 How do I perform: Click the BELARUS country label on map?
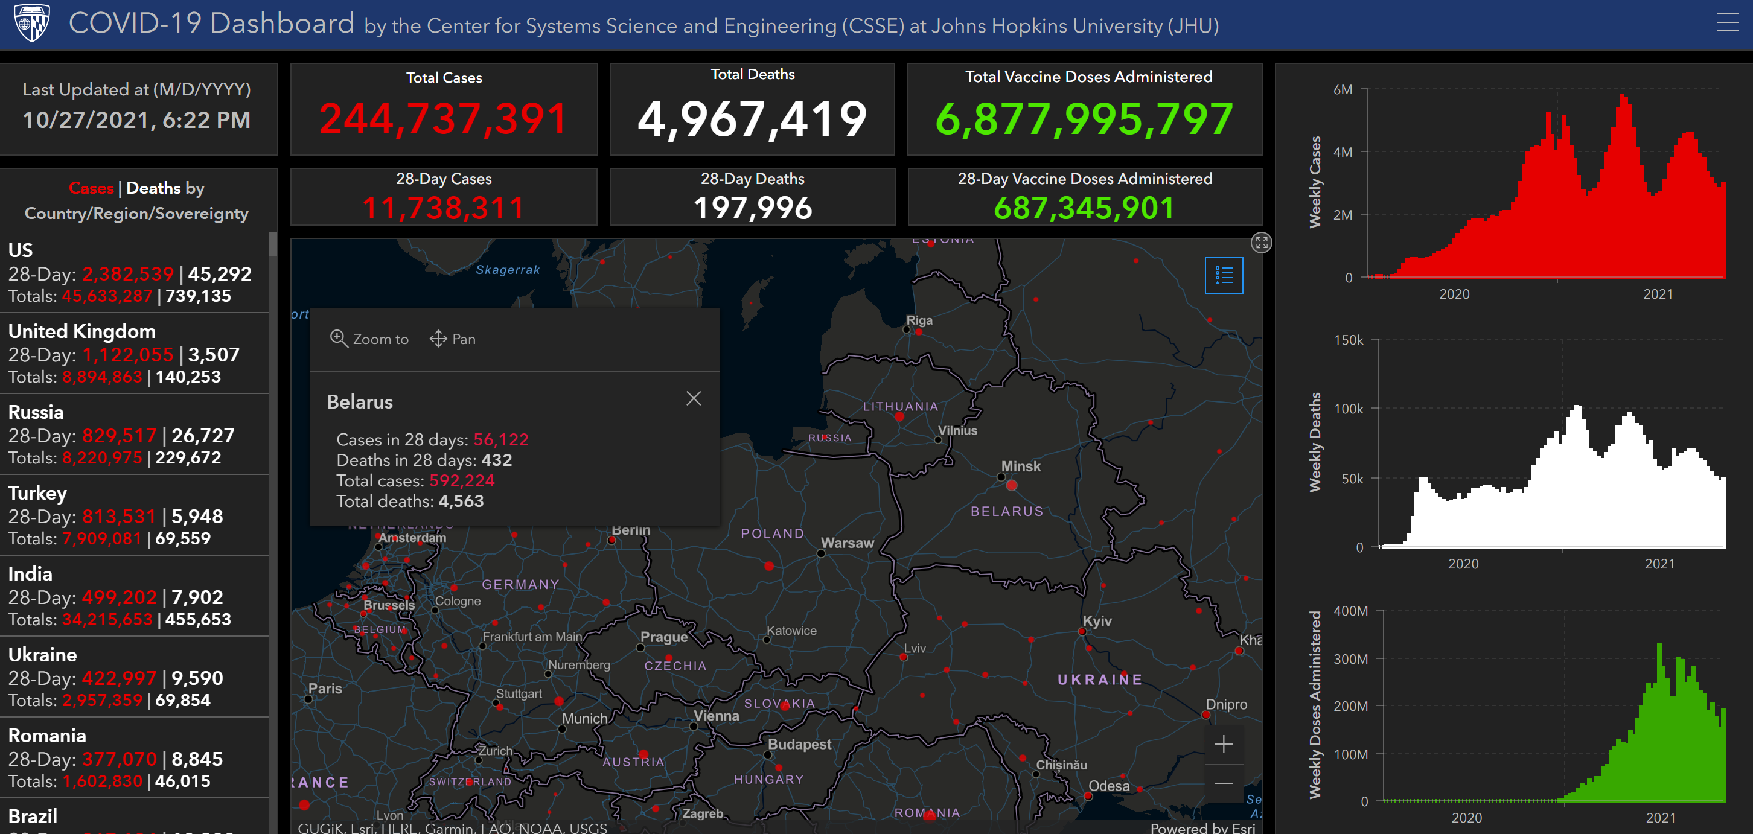tap(1006, 511)
